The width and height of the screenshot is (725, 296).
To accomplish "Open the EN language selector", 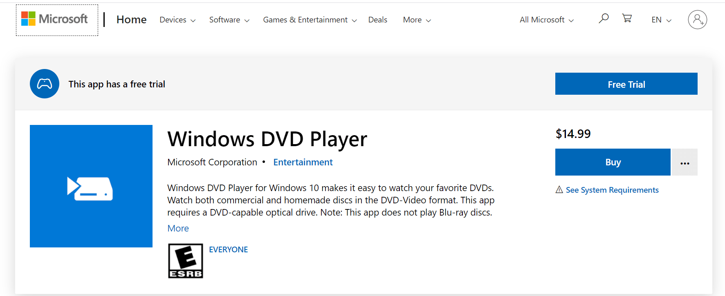I will click(x=661, y=20).
